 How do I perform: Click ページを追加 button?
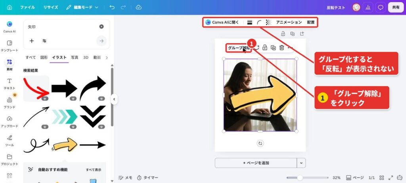coord(256,163)
